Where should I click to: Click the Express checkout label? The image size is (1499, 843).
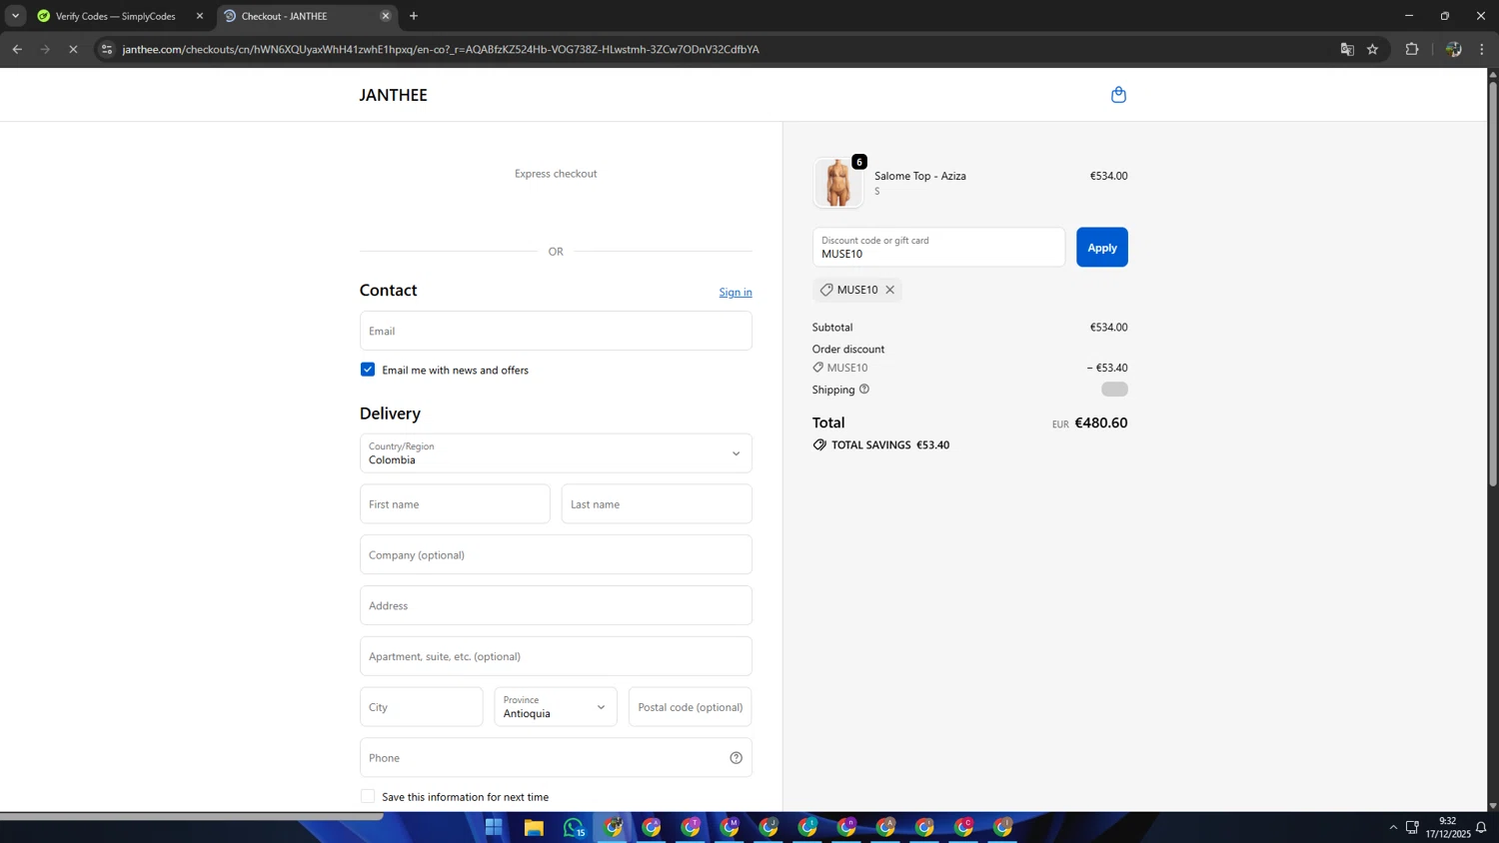[556, 174]
